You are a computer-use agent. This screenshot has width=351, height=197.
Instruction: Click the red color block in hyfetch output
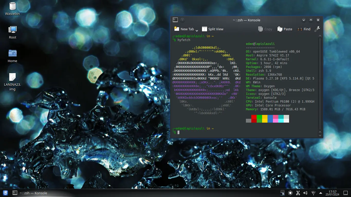(254, 119)
